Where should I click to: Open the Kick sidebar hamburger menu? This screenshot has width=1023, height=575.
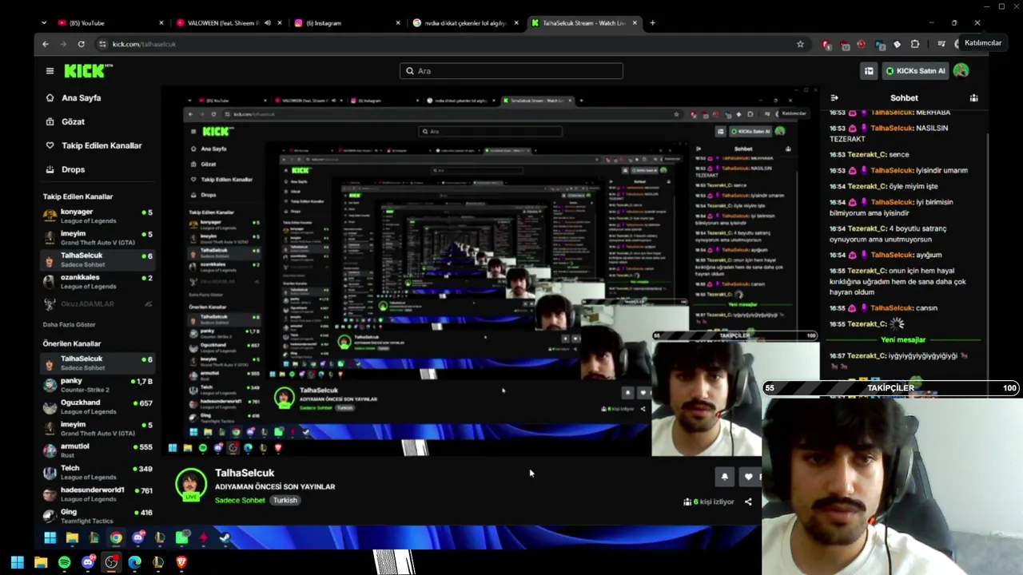[x=50, y=71]
